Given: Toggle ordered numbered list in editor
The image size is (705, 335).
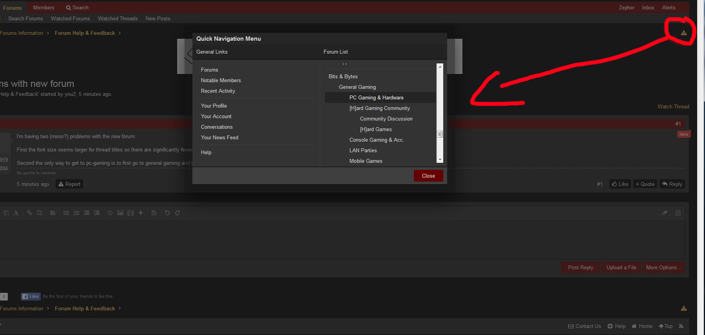Looking at the screenshot, I should click(x=76, y=213).
